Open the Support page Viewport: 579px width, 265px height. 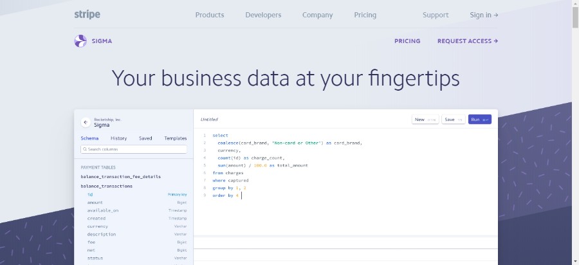[x=436, y=15]
